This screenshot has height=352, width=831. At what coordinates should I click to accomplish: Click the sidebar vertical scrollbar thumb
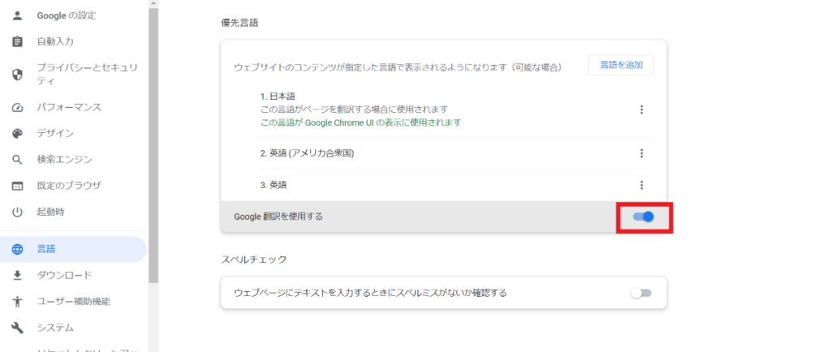[153, 145]
